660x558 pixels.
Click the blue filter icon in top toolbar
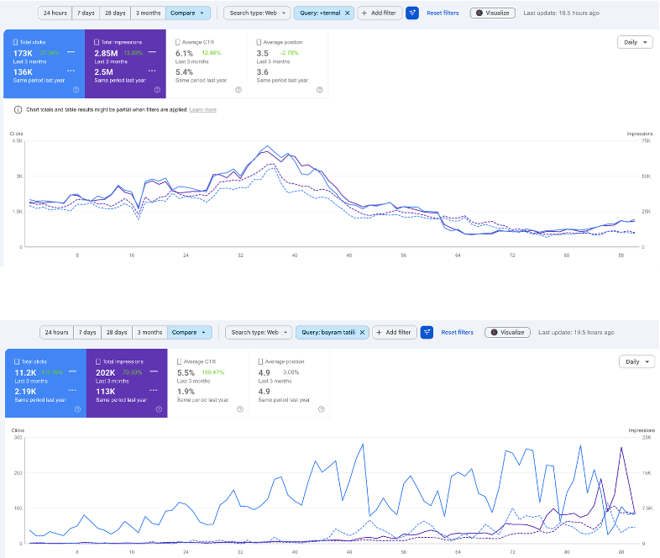pyautogui.click(x=412, y=13)
